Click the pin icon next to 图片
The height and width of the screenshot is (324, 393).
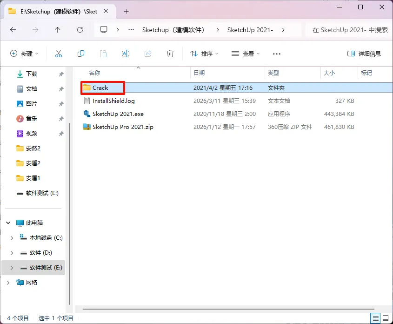tap(61, 104)
